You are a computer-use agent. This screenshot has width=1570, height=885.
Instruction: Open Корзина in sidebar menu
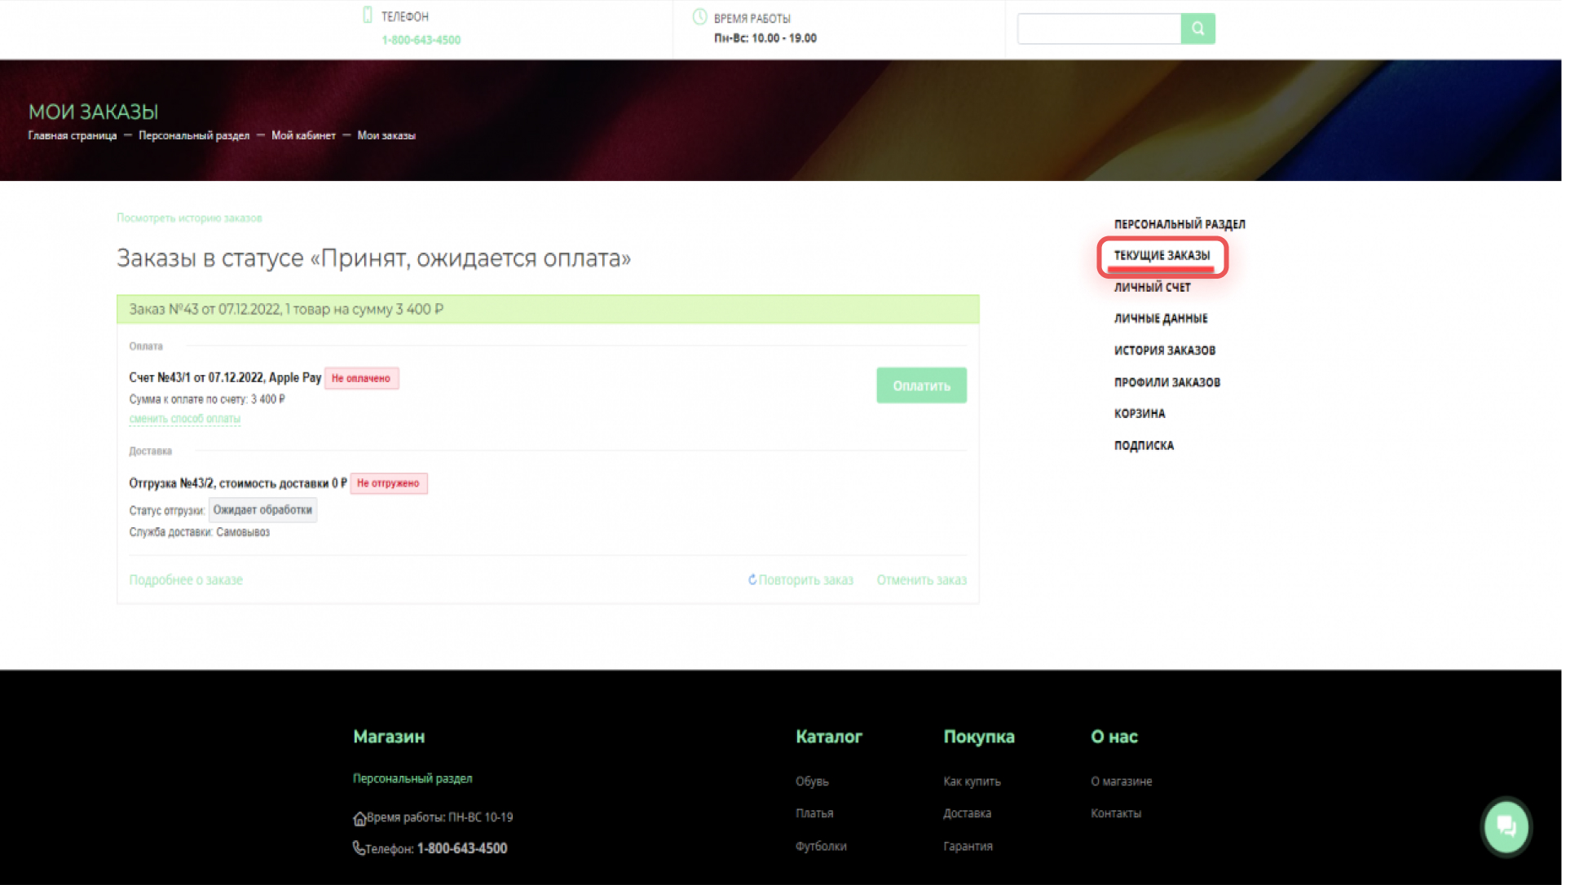[x=1139, y=414]
